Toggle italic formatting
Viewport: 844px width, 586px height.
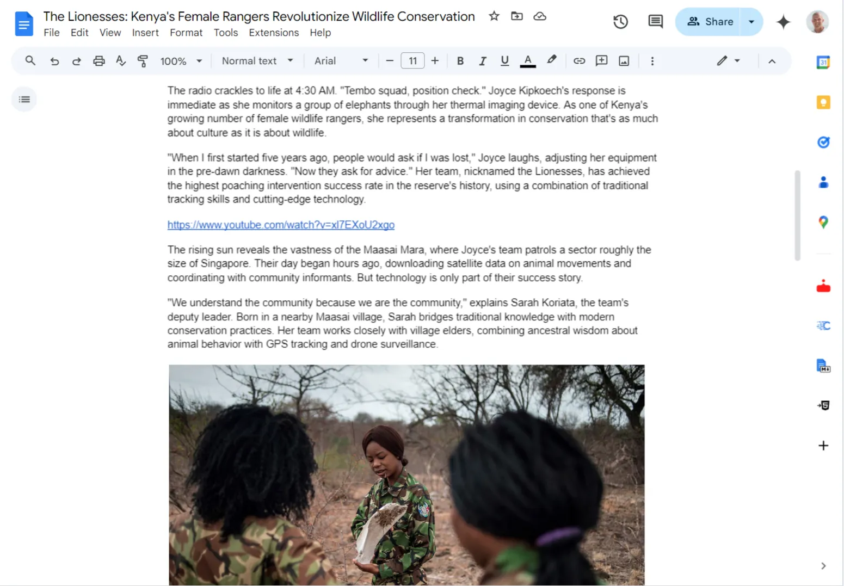tap(483, 61)
